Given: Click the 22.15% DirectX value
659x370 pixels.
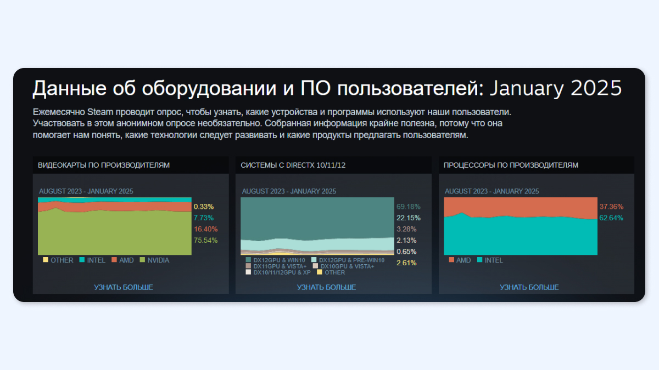Looking at the screenshot, I should pyautogui.click(x=409, y=218).
